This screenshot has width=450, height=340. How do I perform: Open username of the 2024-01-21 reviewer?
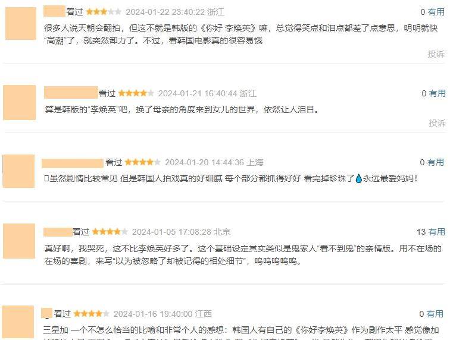click(71, 93)
